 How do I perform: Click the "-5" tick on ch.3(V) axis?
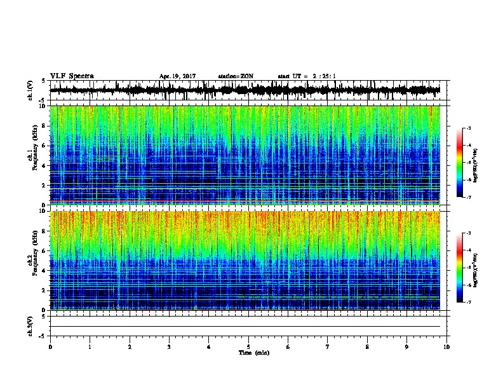click(42, 336)
